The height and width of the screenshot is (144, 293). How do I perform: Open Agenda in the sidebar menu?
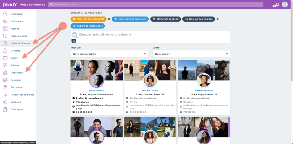tap(15, 29)
